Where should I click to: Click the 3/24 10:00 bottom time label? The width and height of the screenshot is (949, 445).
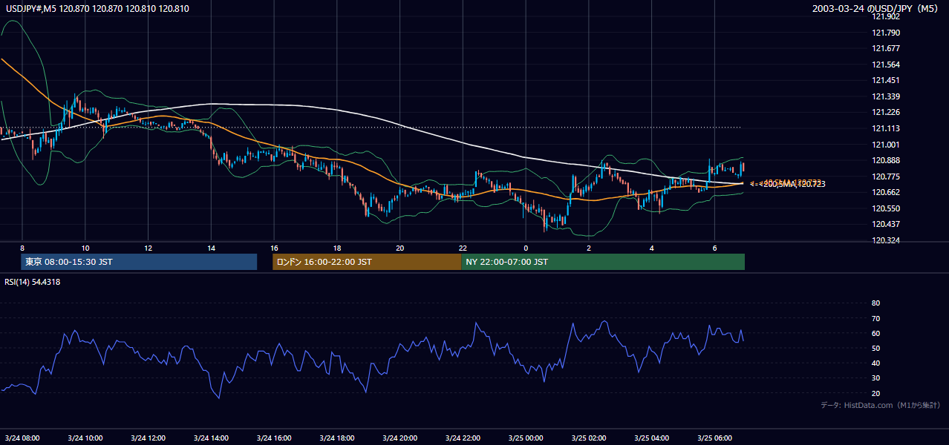(x=85, y=438)
